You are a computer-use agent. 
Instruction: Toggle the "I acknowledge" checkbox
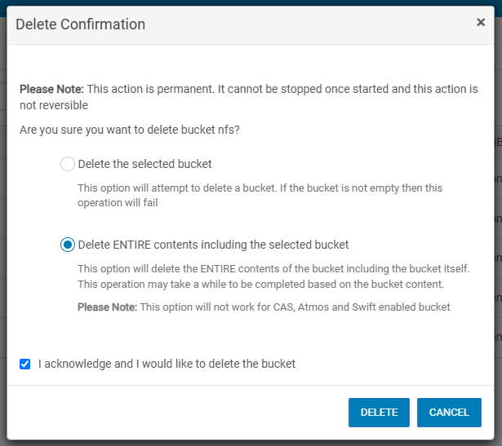click(25, 364)
